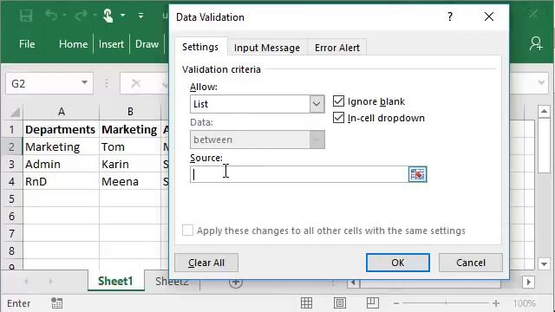This screenshot has height=312, width=555.
Task: Click the Clear All button
Action: pos(206,263)
